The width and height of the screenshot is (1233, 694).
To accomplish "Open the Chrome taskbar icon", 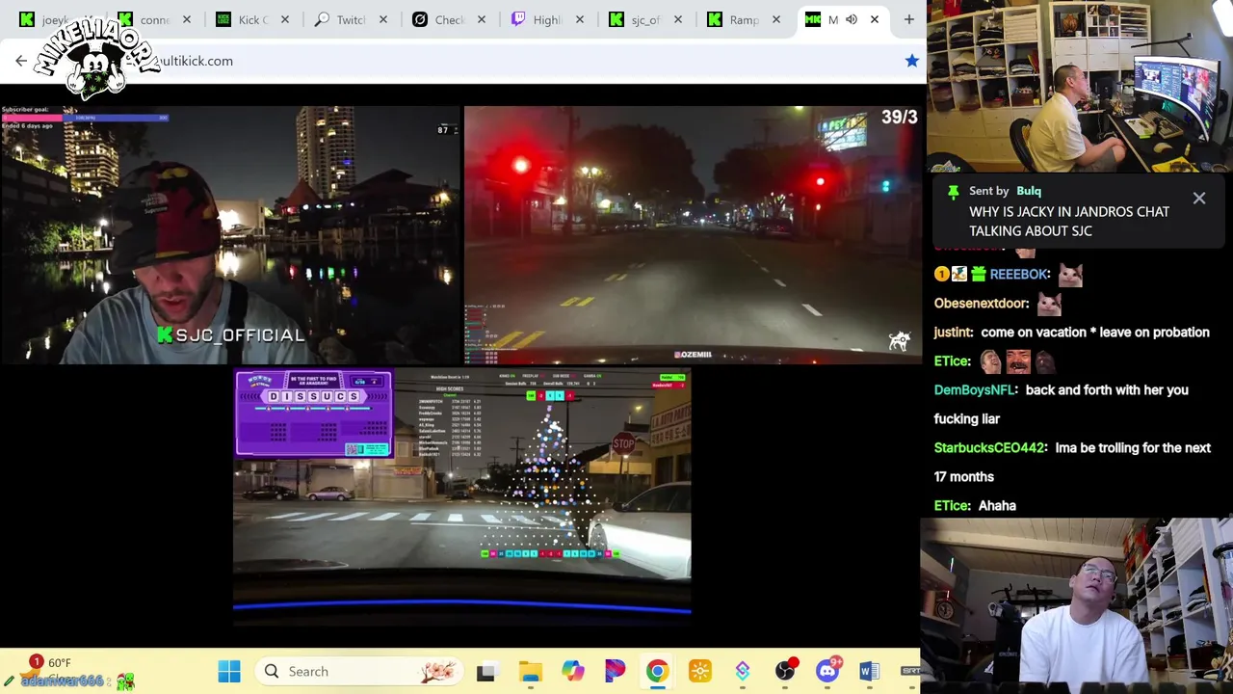I will (657, 672).
